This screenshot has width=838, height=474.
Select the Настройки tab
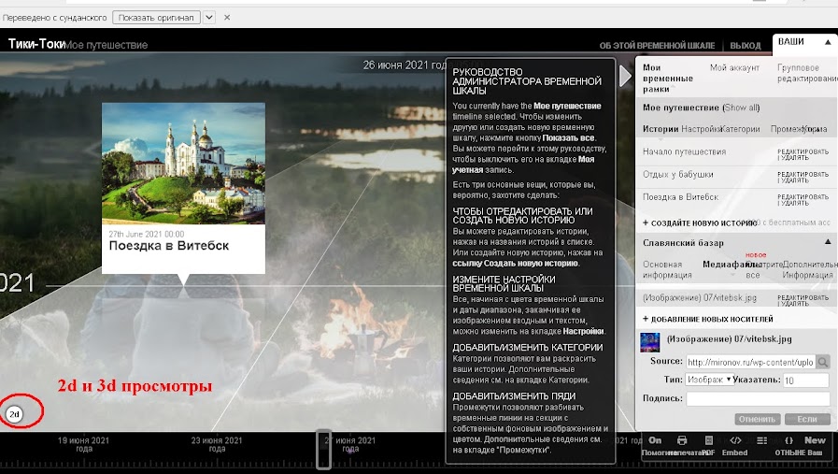pos(701,129)
